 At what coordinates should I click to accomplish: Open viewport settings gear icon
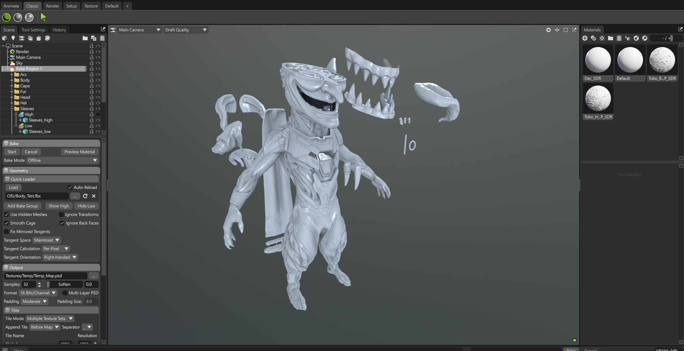tap(549, 30)
